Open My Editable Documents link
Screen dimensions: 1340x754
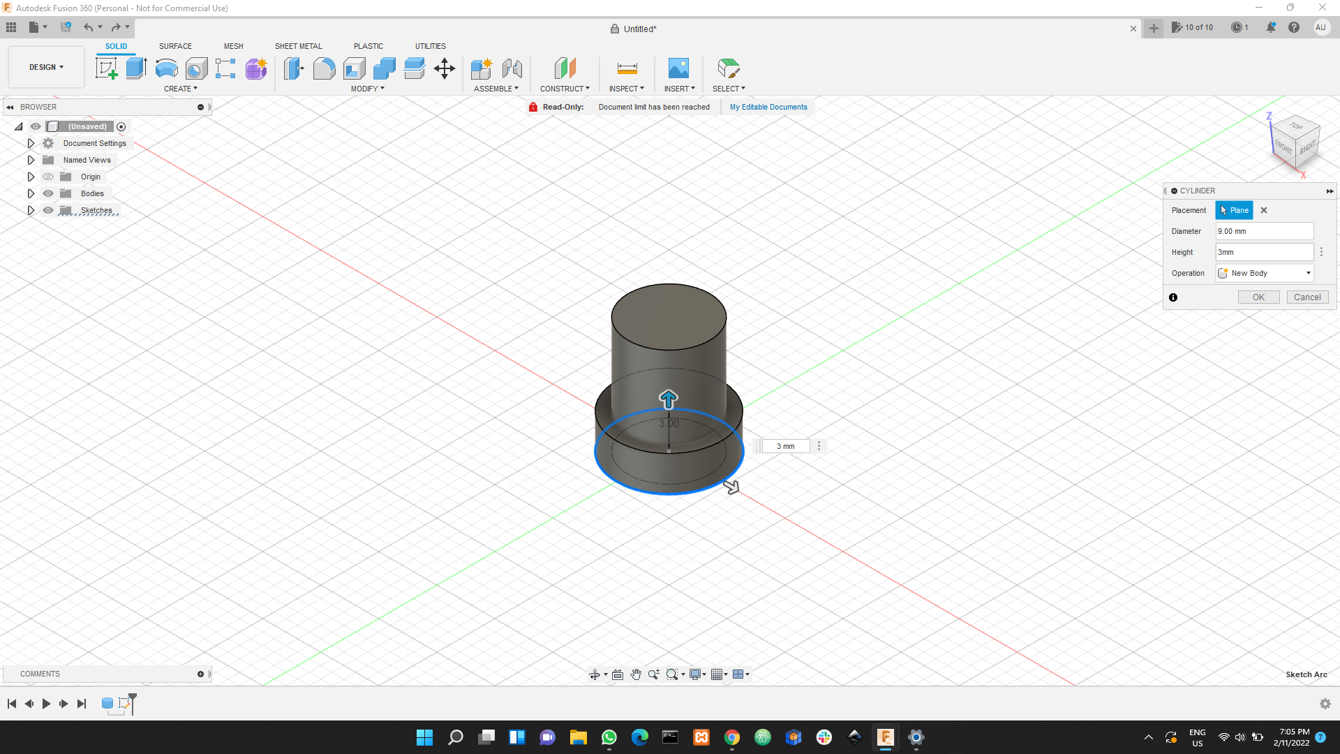click(768, 107)
